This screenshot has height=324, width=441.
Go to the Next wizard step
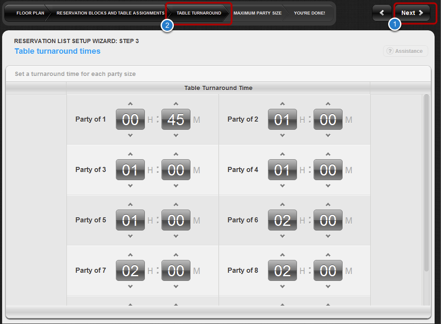tap(412, 13)
